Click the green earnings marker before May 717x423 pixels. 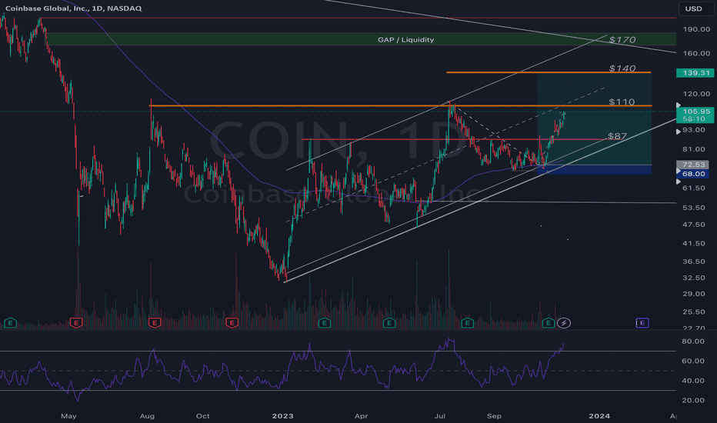pyautogui.click(x=10, y=323)
